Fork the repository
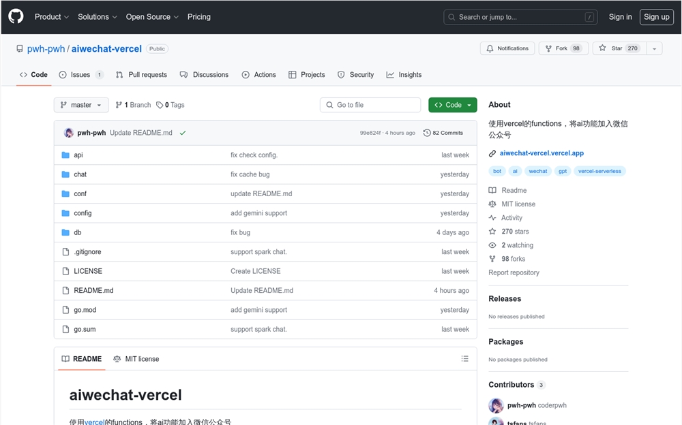Screen dimensions: 682x425 [x=563, y=48]
